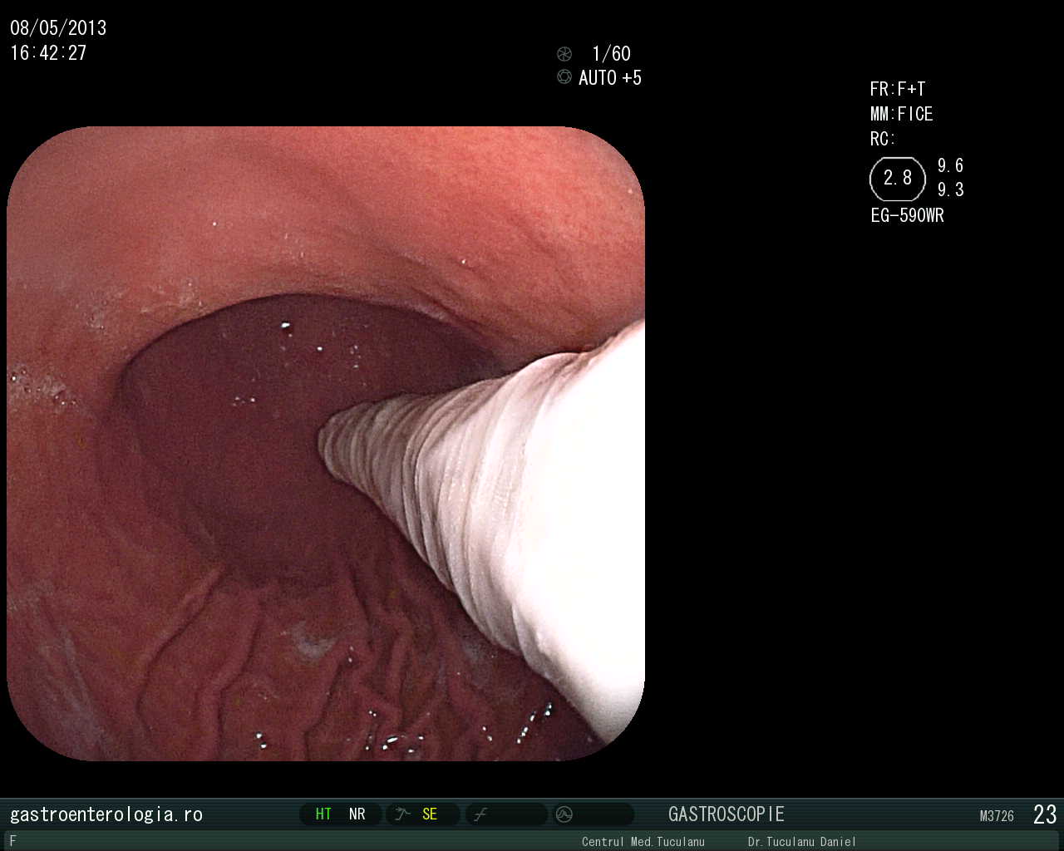Image resolution: width=1064 pixels, height=851 pixels.
Task: Click the MM:FICE mode text
Action: tap(902, 114)
